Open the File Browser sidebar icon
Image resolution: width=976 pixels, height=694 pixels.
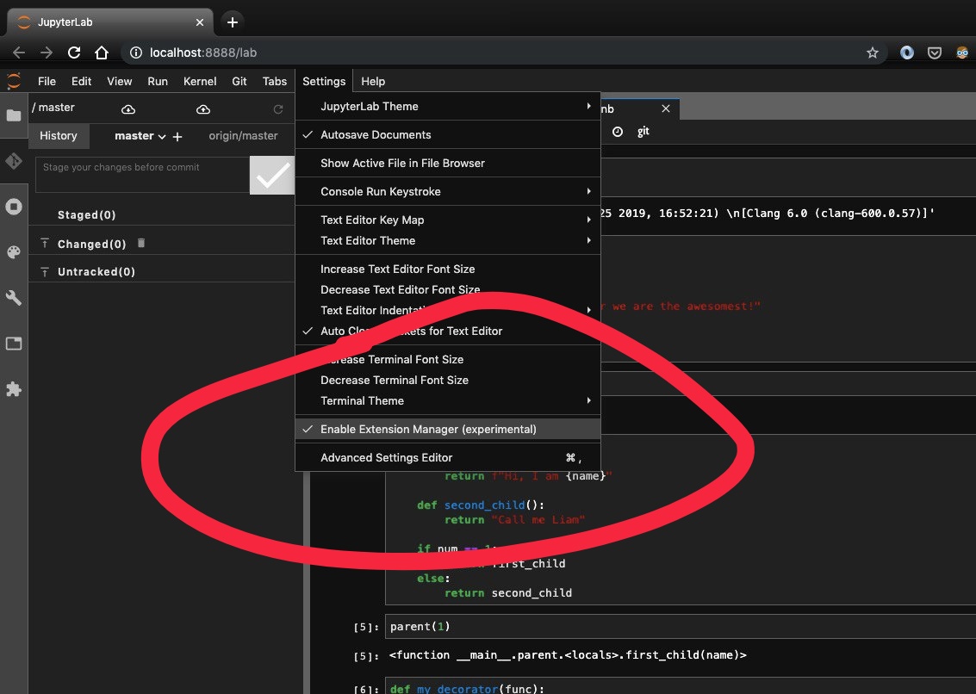(x=14, y=115)
